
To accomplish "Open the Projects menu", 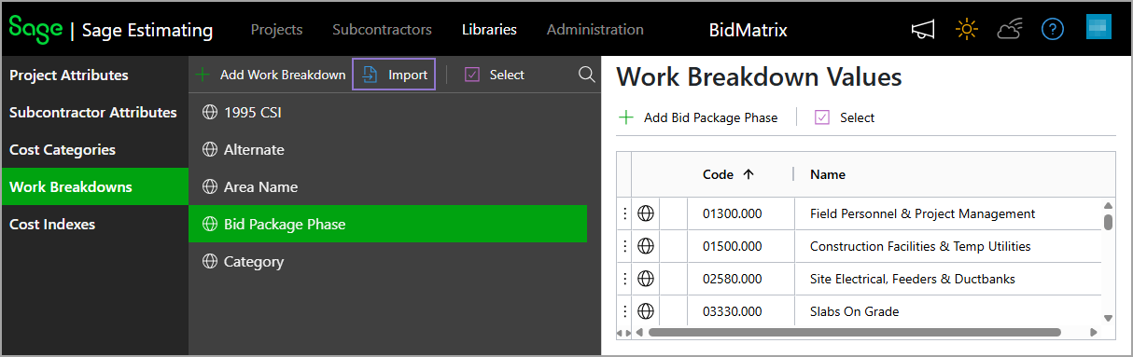I will point(276,30).
